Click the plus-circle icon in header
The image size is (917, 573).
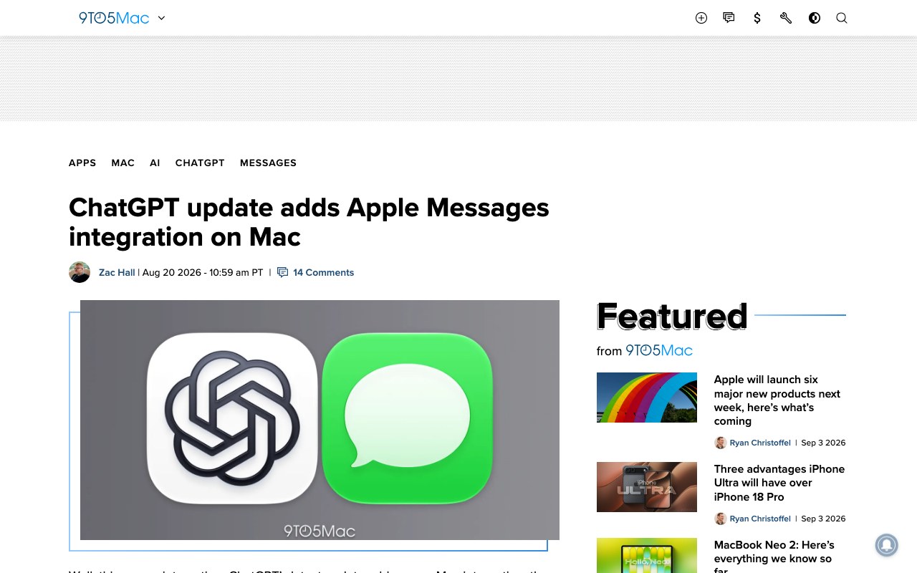(701, 18)
